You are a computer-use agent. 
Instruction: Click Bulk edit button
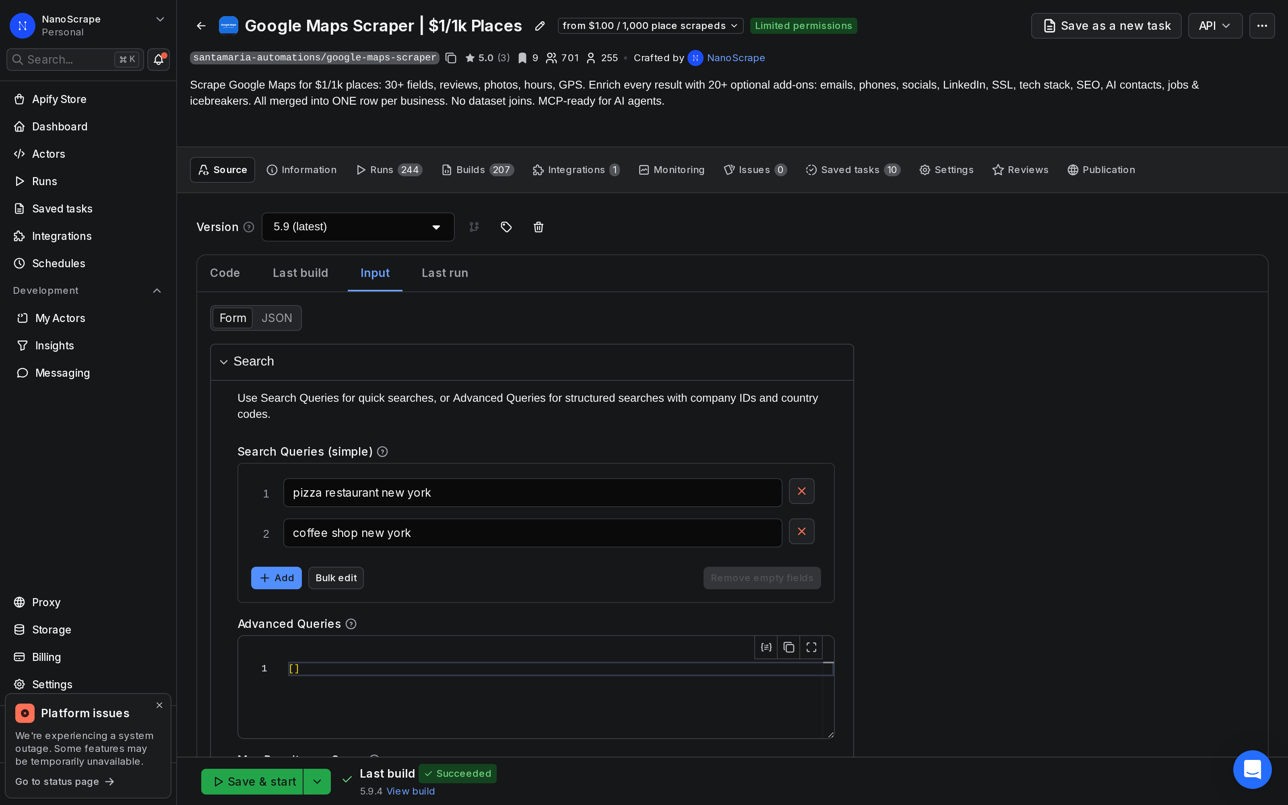click(x=336, y=578)
